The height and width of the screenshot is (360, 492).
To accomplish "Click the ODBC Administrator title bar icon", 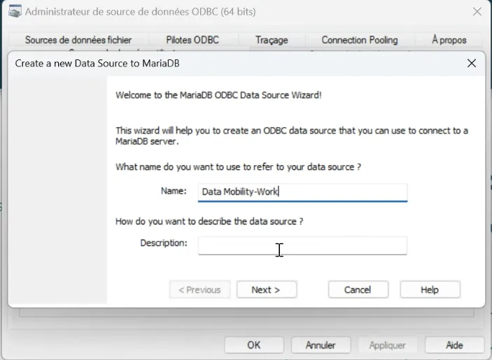I will [15, 12].
